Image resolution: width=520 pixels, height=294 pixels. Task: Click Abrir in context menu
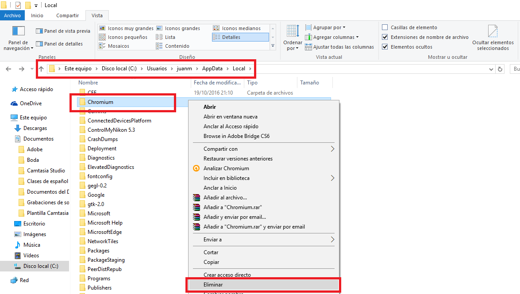(x=210, y=107)
